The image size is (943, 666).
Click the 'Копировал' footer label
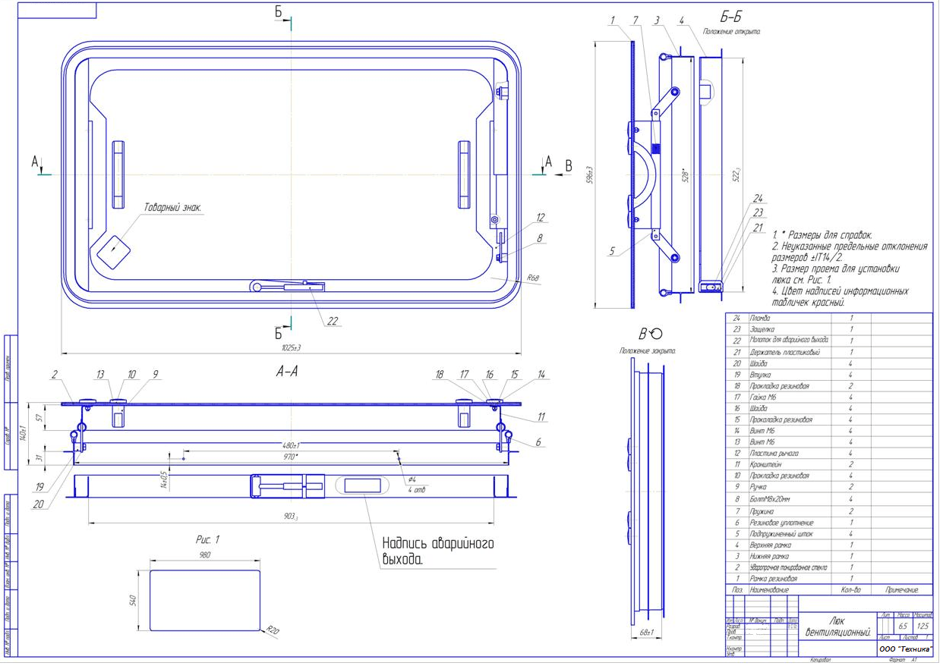click(x=822, y=661)
